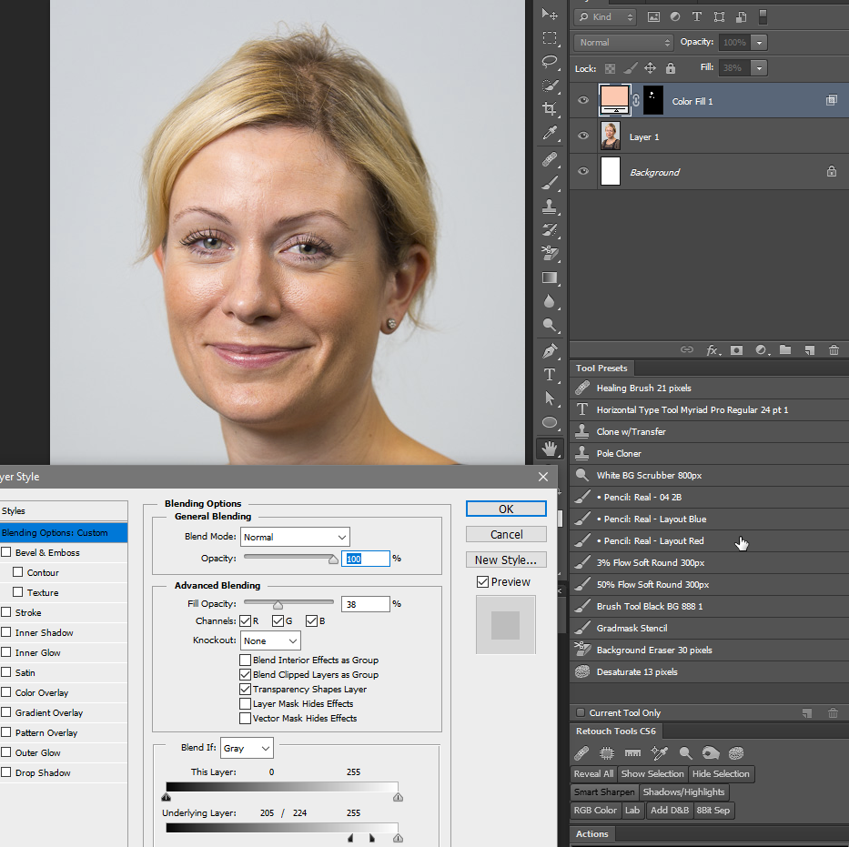This screenshot has width=849, height=847.
Task: Select the Gradient tool in the toolbar
Action: tap(550, 277)
